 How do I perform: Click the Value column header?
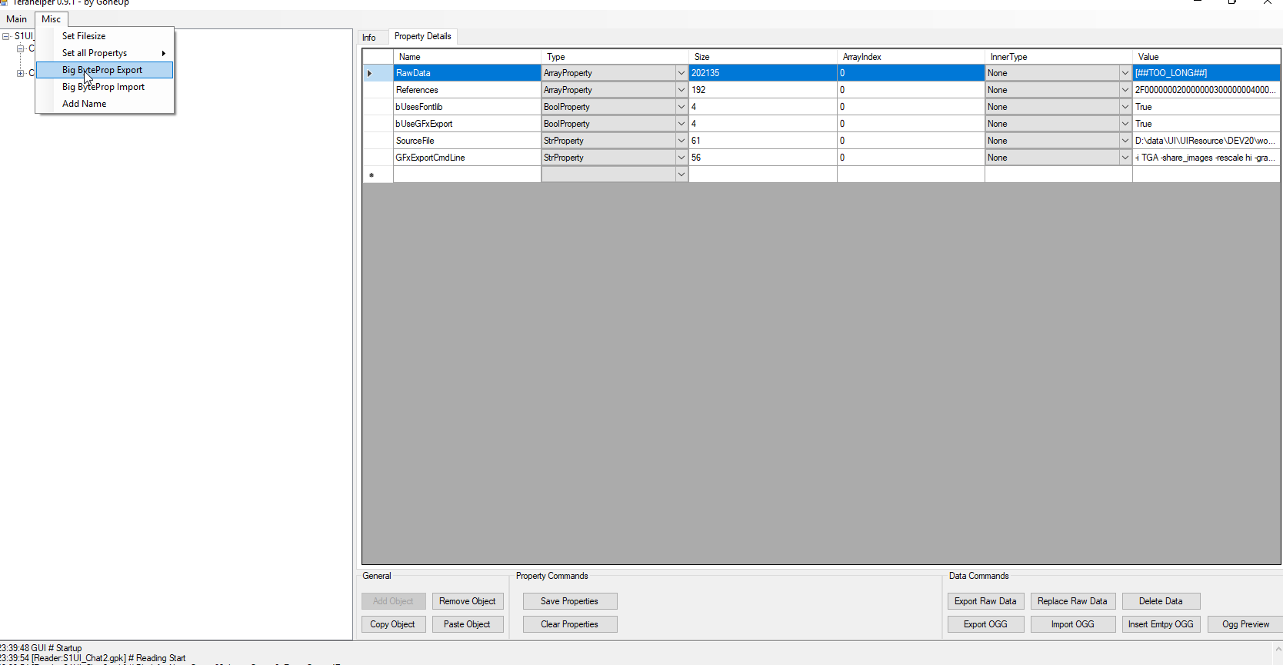[1206, 57]
